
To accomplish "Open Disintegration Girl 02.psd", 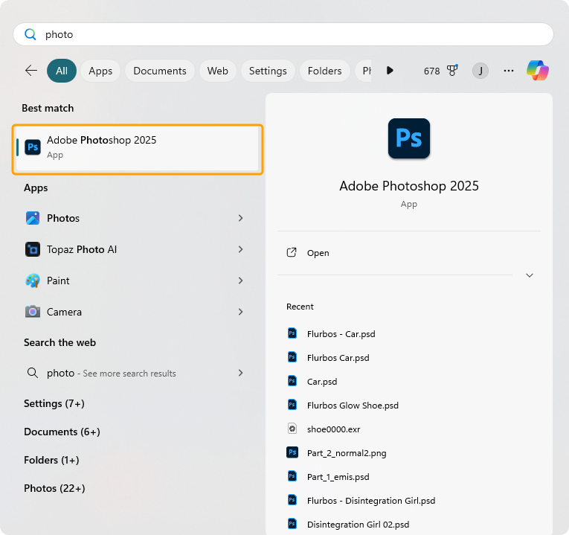I will click(x=358, y=525).
